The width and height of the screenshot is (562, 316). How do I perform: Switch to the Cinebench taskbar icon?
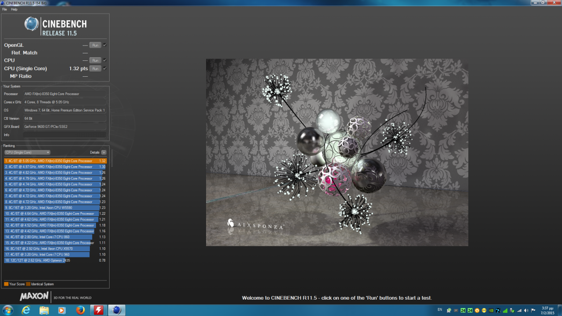tap(117, 310)
